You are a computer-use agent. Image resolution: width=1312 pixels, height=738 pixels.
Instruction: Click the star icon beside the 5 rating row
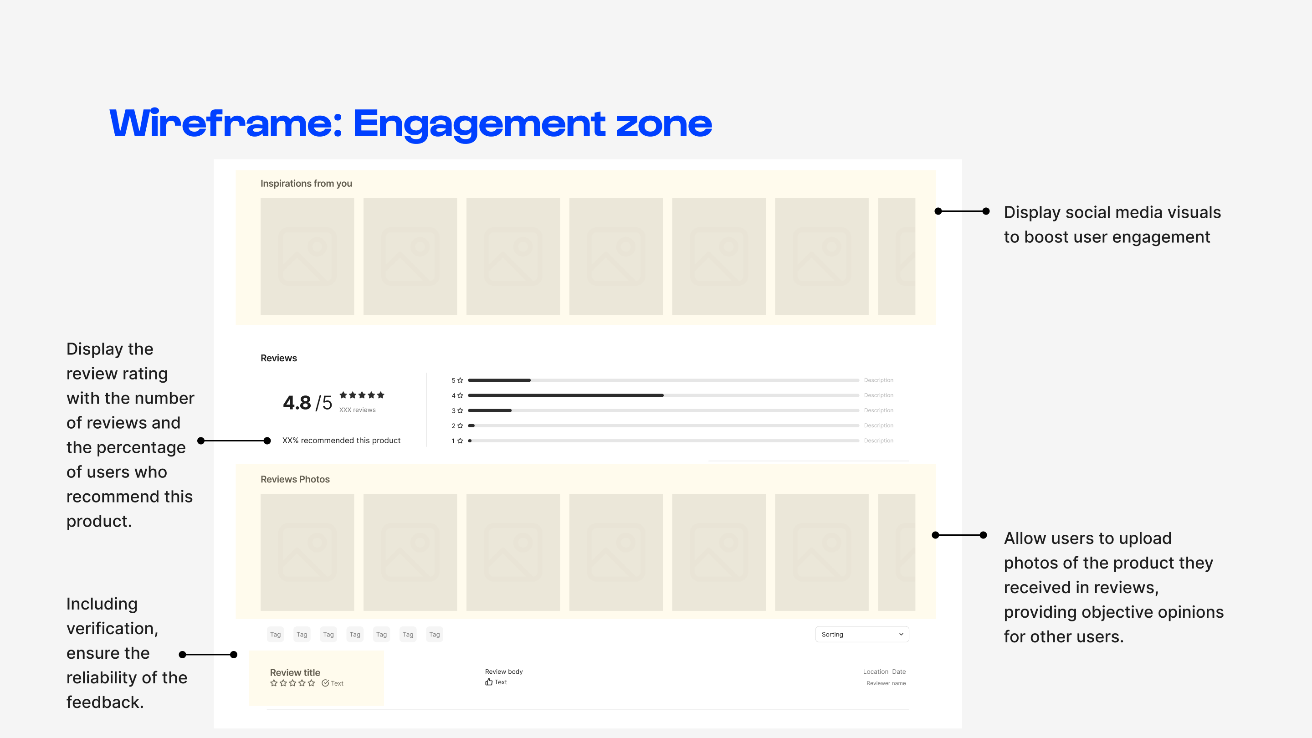460,380
